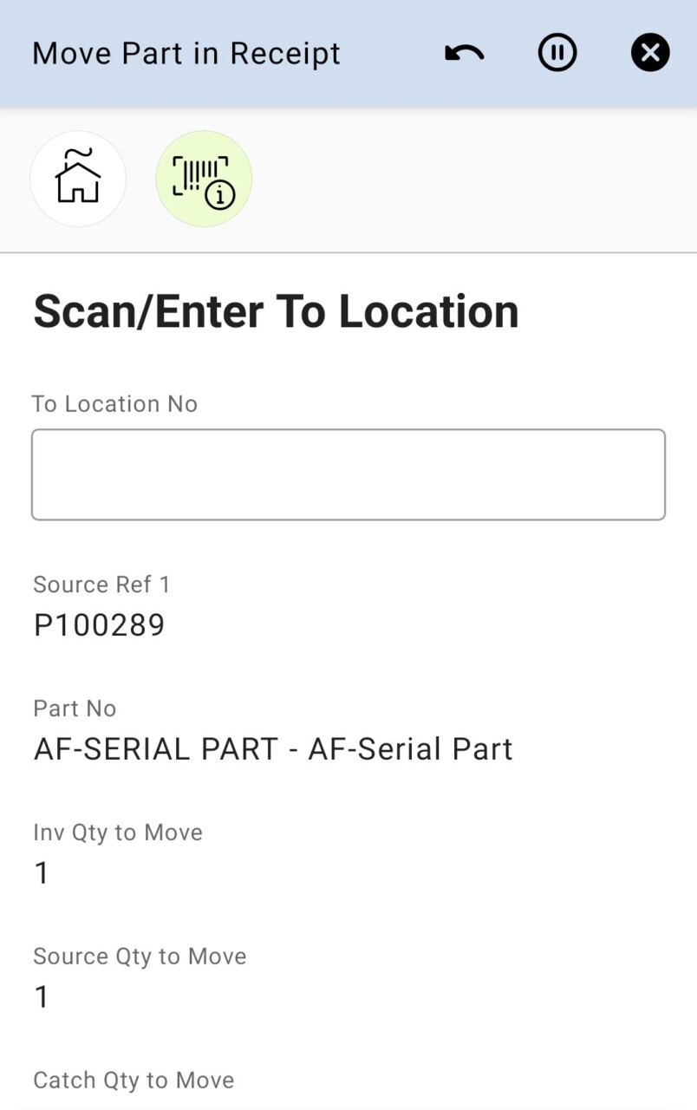Click the Part No label
The width and height of the screenshot is (697, 1110).
click(x=75, y=708)
